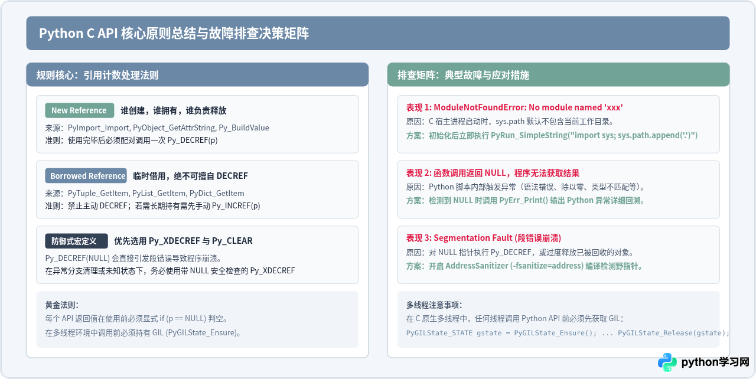756x379 pixels.
Task: Select the '黄金法则：' heading
Action: (x=62, y=305)
